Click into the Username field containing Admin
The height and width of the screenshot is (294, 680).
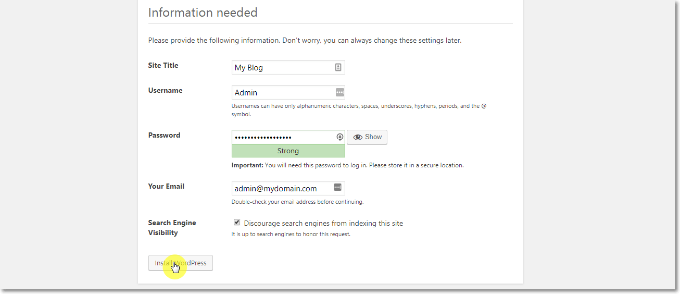(281, 93)
